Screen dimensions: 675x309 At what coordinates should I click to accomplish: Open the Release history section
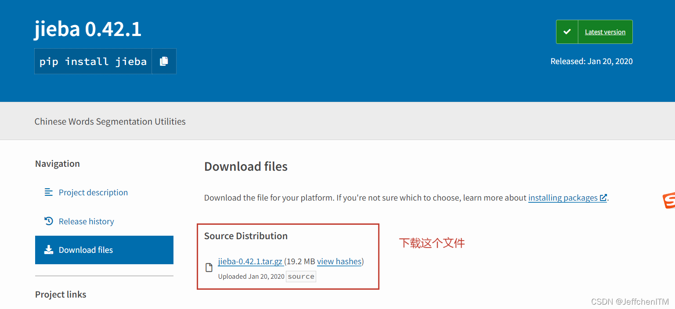[86, 221]
